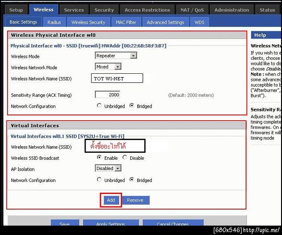Select the Basic Settings sub-tab
This screenshot has height=235, width=282.
(23, 22)
